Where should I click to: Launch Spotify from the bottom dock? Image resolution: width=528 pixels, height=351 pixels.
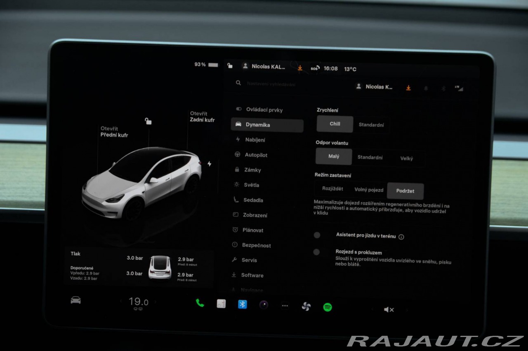click(x=328, y=307)
